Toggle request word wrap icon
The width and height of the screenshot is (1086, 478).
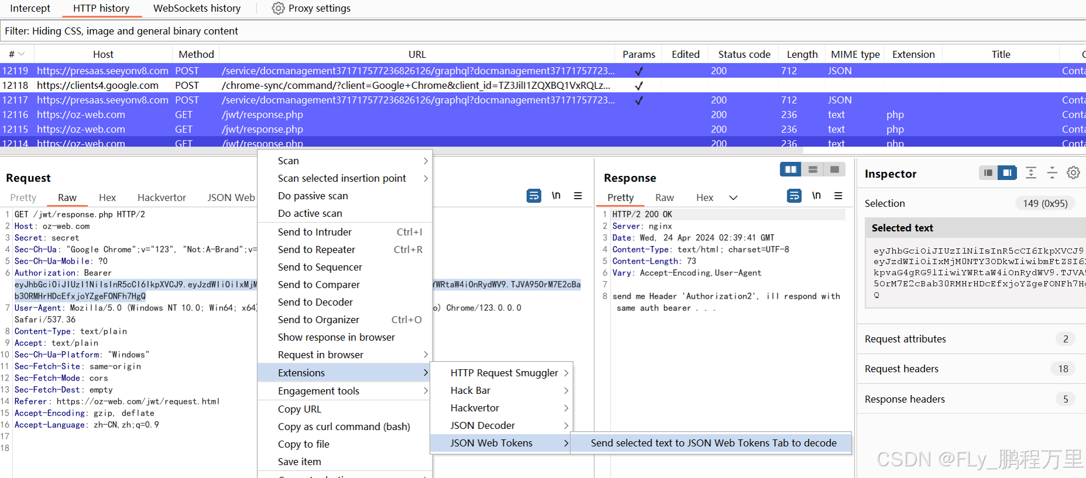(x=534, y=196)
